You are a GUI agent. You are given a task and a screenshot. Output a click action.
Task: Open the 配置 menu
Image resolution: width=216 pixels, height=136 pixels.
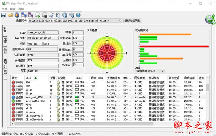point(13,9)
